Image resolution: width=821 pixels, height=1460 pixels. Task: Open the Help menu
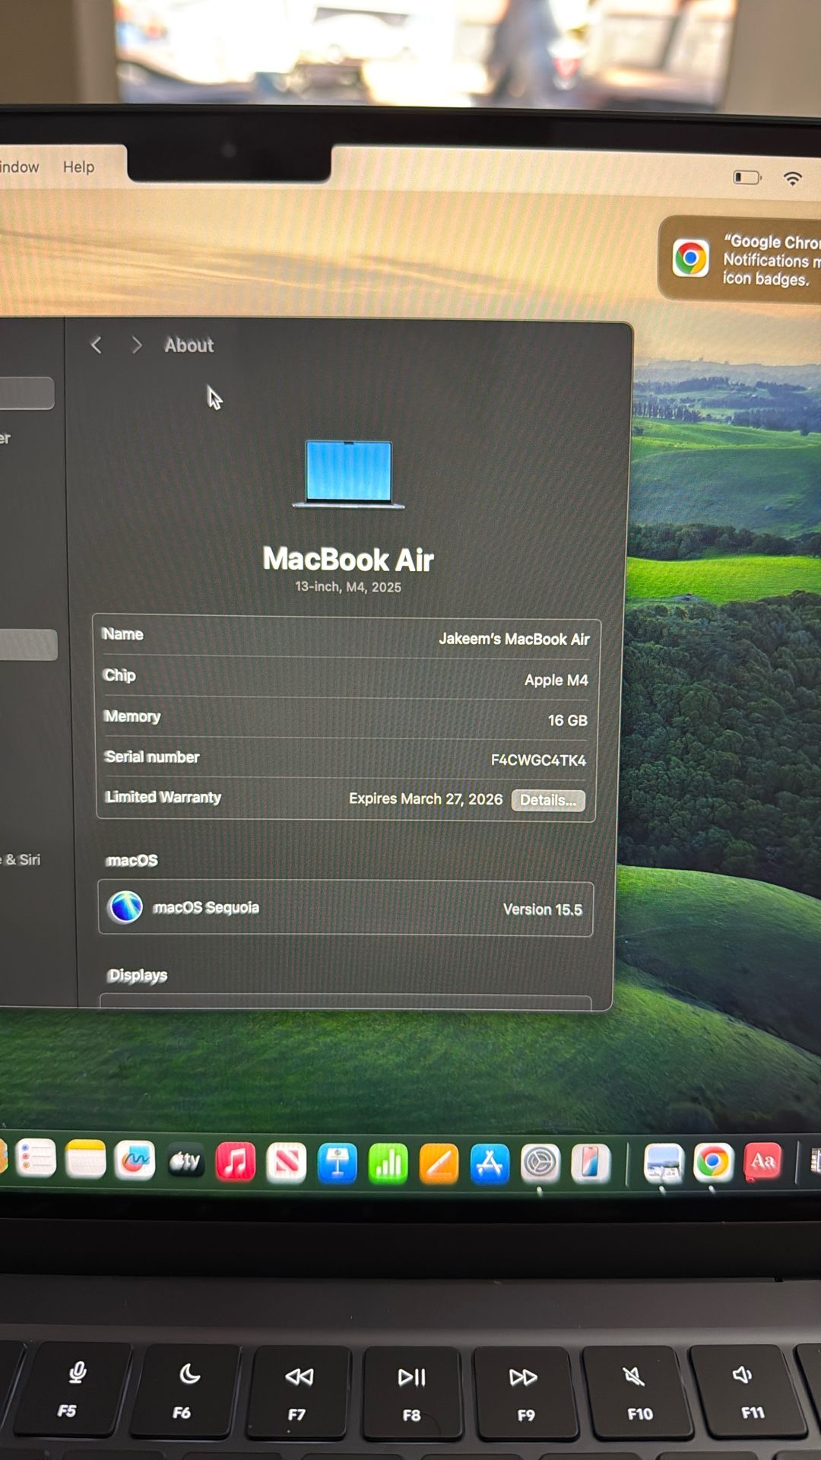point(78,167)
